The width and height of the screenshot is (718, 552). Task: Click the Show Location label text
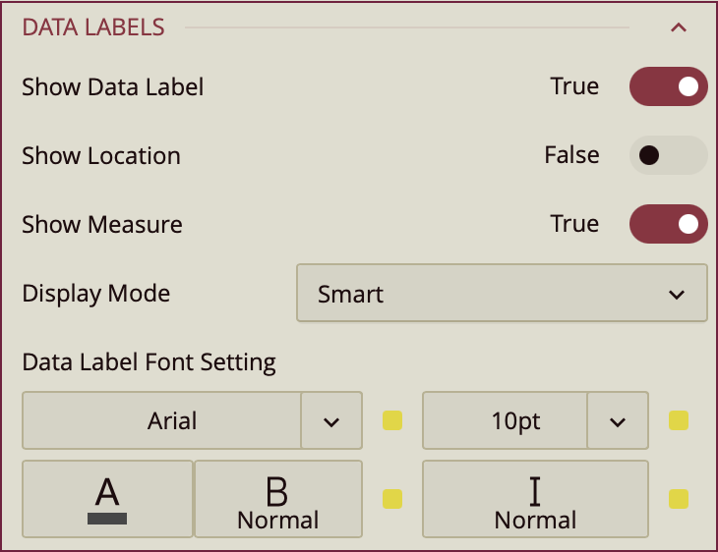coord(101,155)
